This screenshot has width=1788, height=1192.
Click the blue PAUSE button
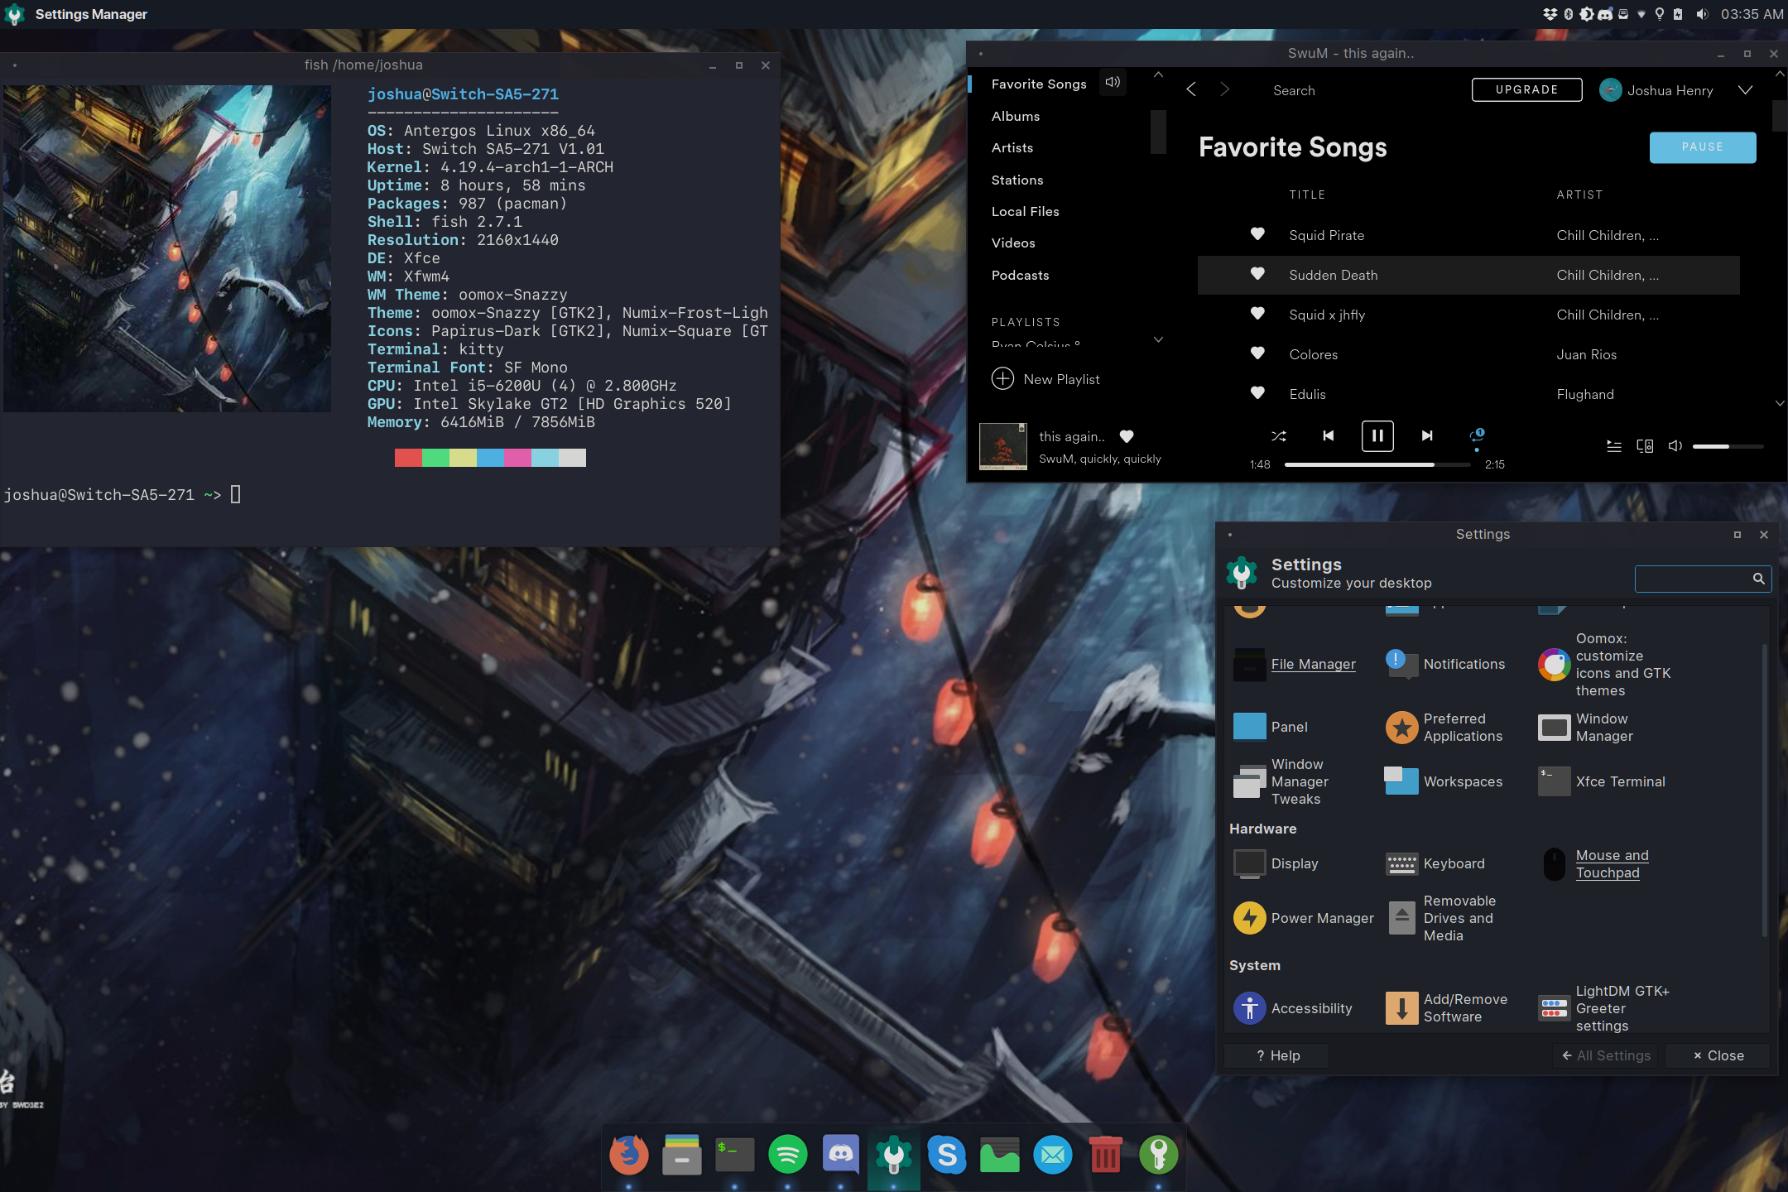[1702, 147]
